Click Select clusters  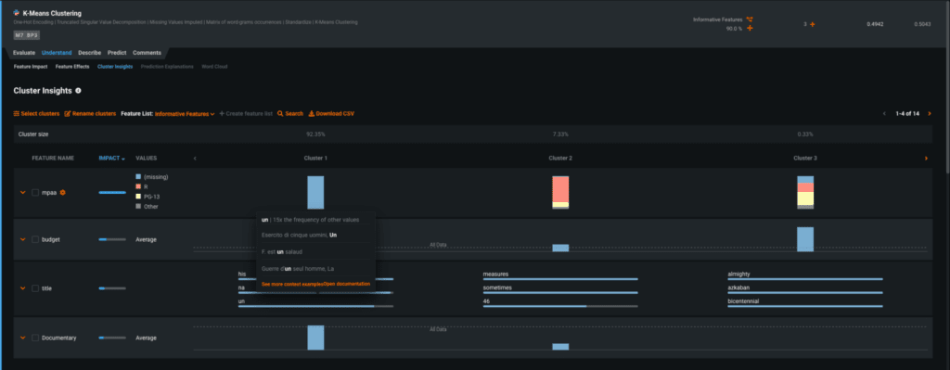click(x=36, y=113)
